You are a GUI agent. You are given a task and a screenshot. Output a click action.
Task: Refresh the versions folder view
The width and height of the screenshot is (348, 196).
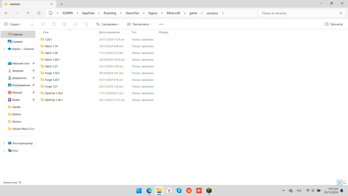[x=39, y=13]
